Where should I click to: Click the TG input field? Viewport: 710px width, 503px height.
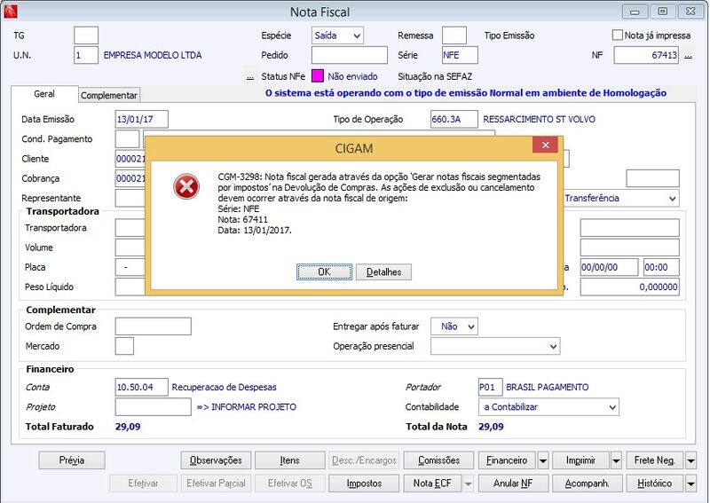click(86, 35)
